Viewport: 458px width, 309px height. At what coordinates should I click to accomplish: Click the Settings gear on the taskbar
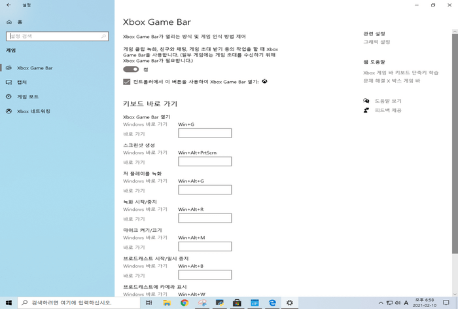pyautogui.click(x=290, y=303)
